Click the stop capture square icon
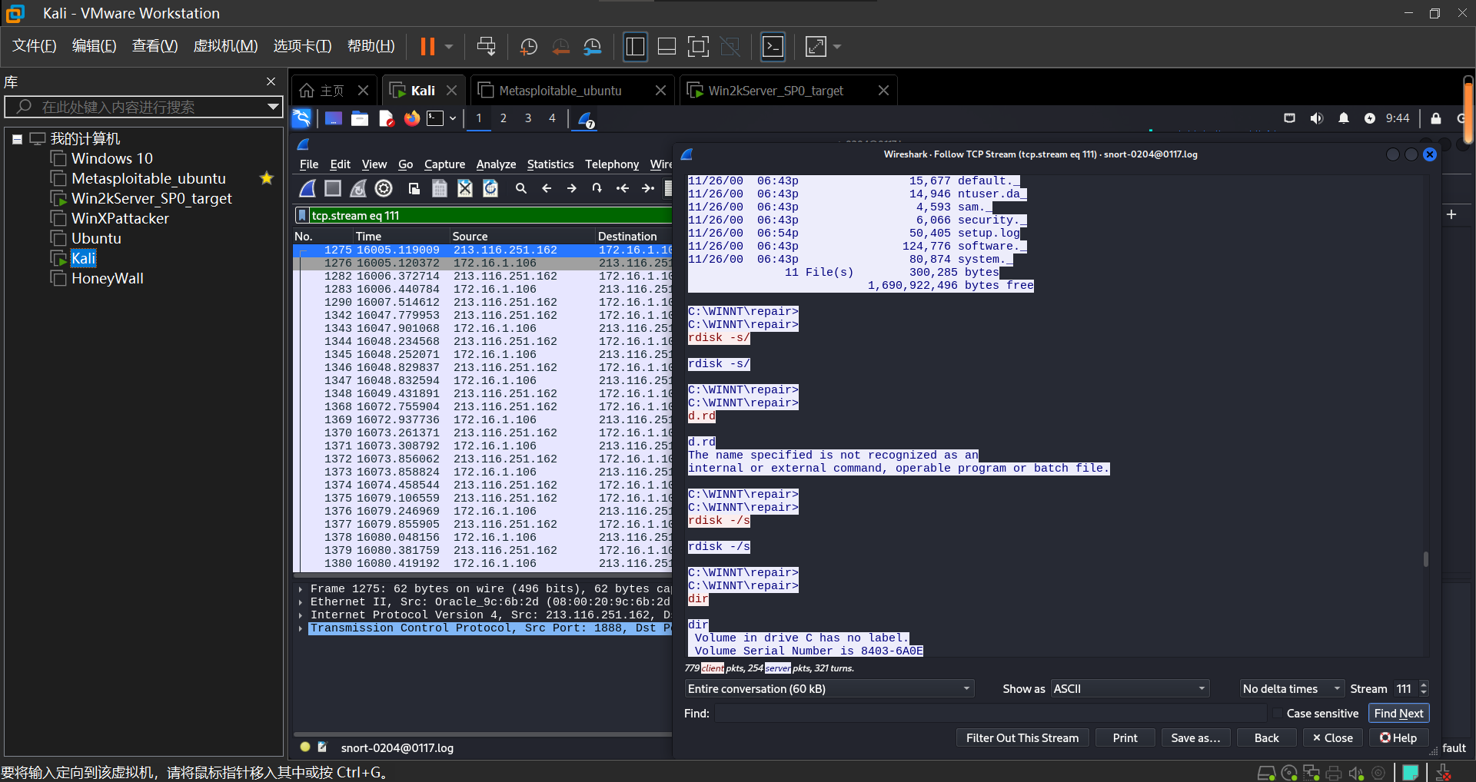The width and height of the screenshot is (1476, 782). click(x=333, y=188)
